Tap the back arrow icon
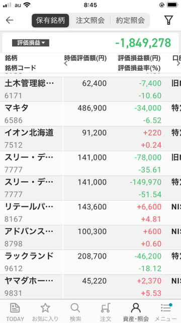The height and width of the screenshot is (323, 181). (10, 20)
